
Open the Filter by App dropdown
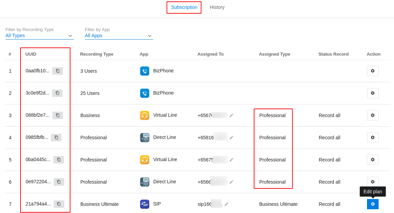[119, 35]
